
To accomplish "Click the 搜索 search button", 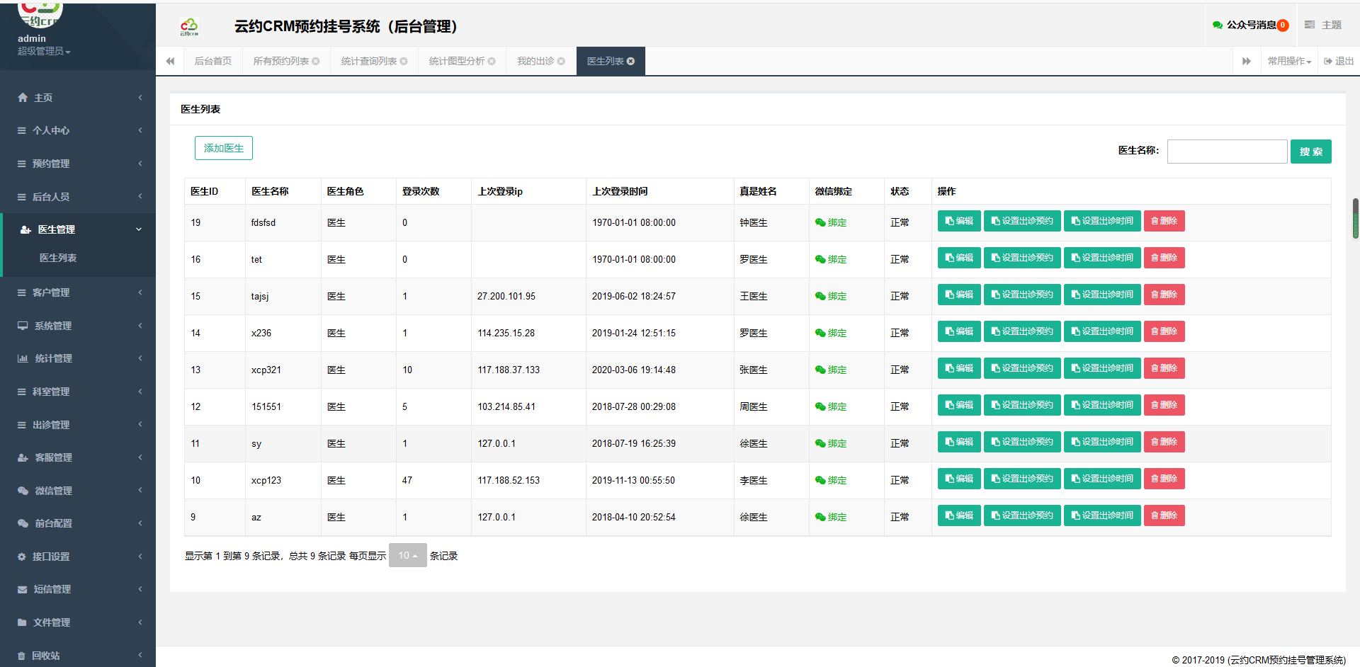I will pos(1310,152).
